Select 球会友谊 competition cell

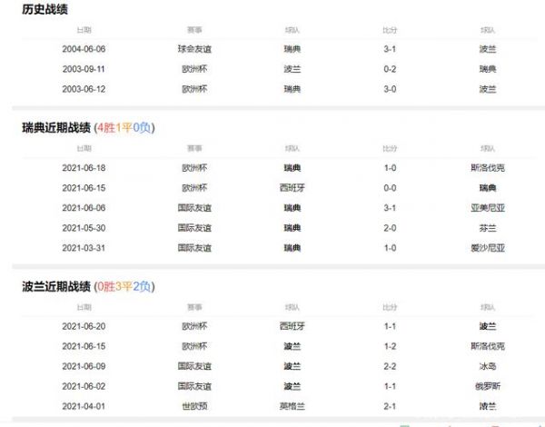194,49
